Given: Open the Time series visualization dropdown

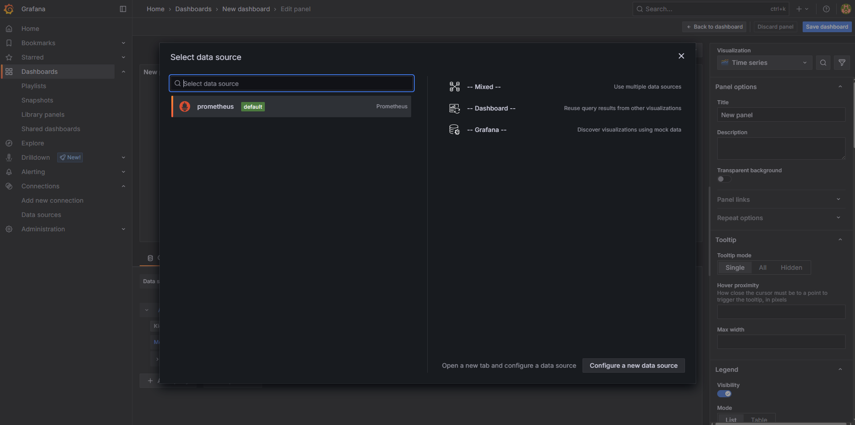Looking at the screenshot, I should (765, 63).
